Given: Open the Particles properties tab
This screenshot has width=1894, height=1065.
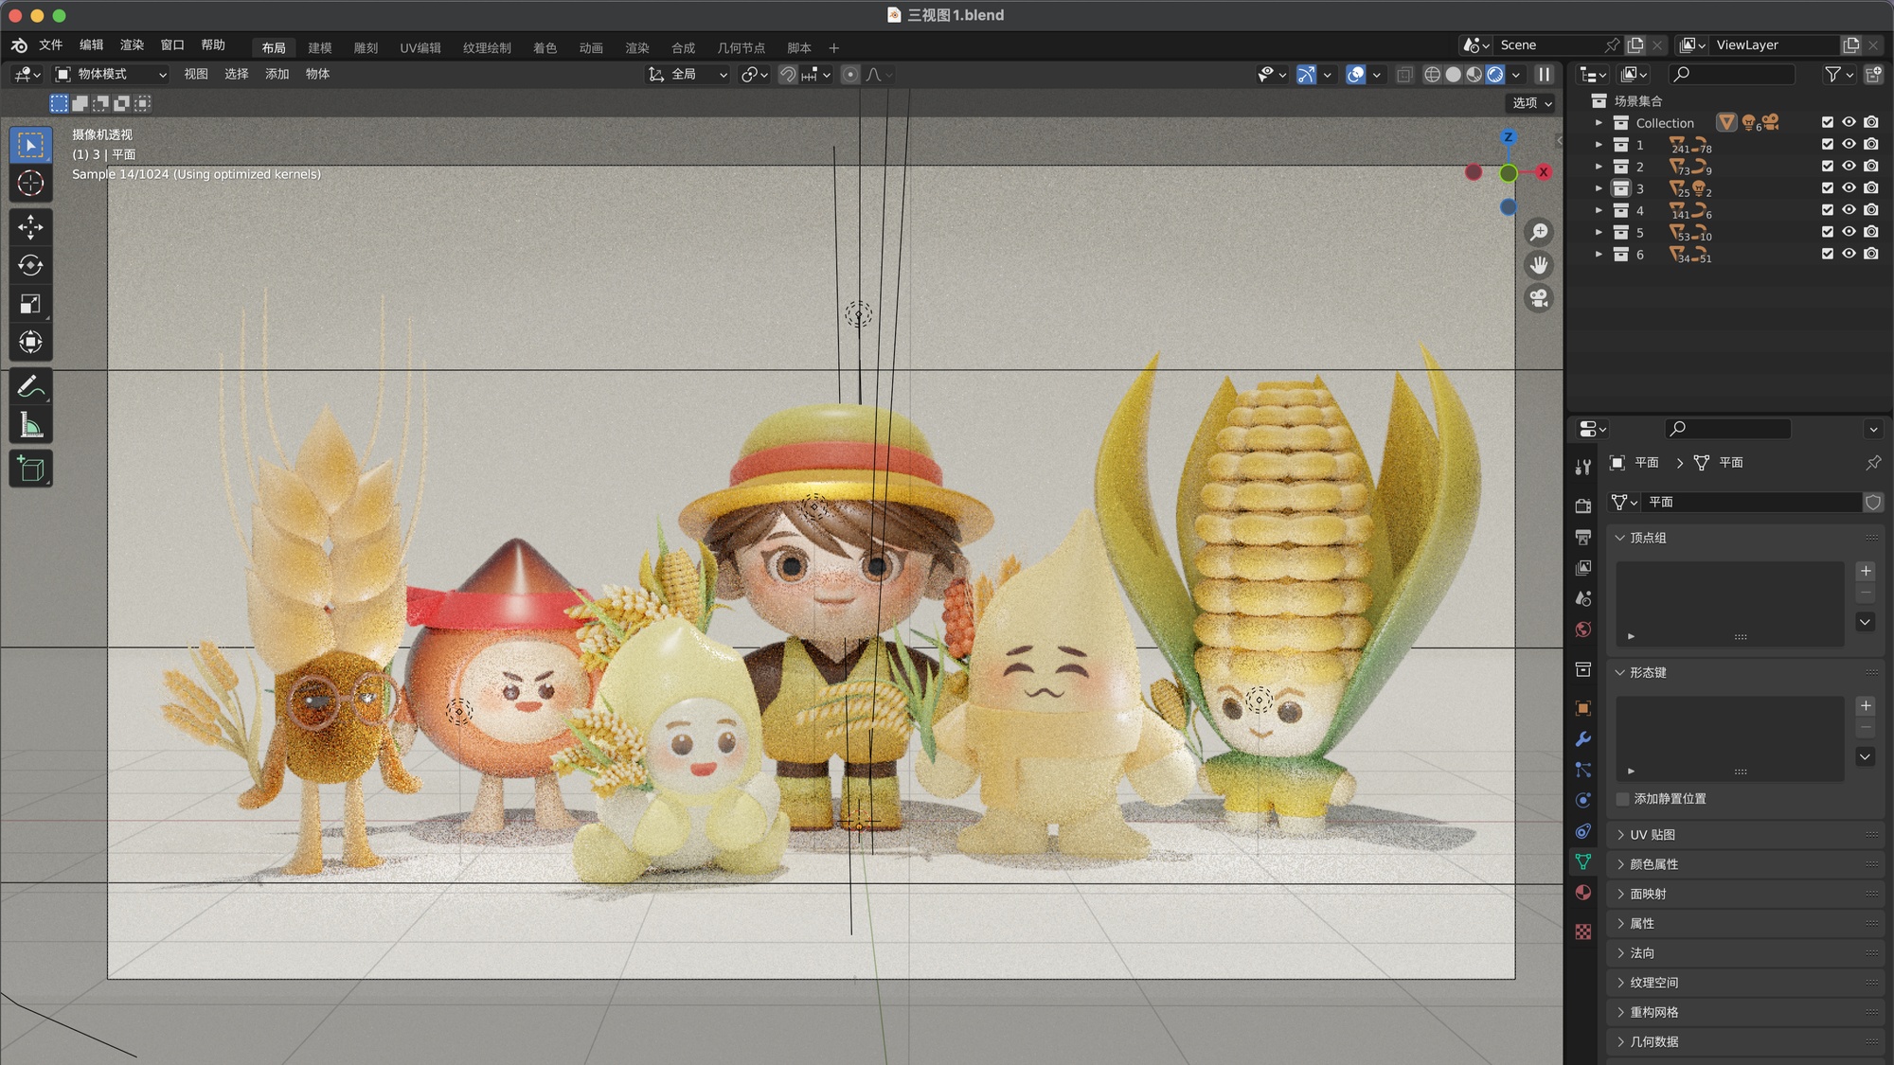Looking at the screenshot, I should (x=1582, y=770).
